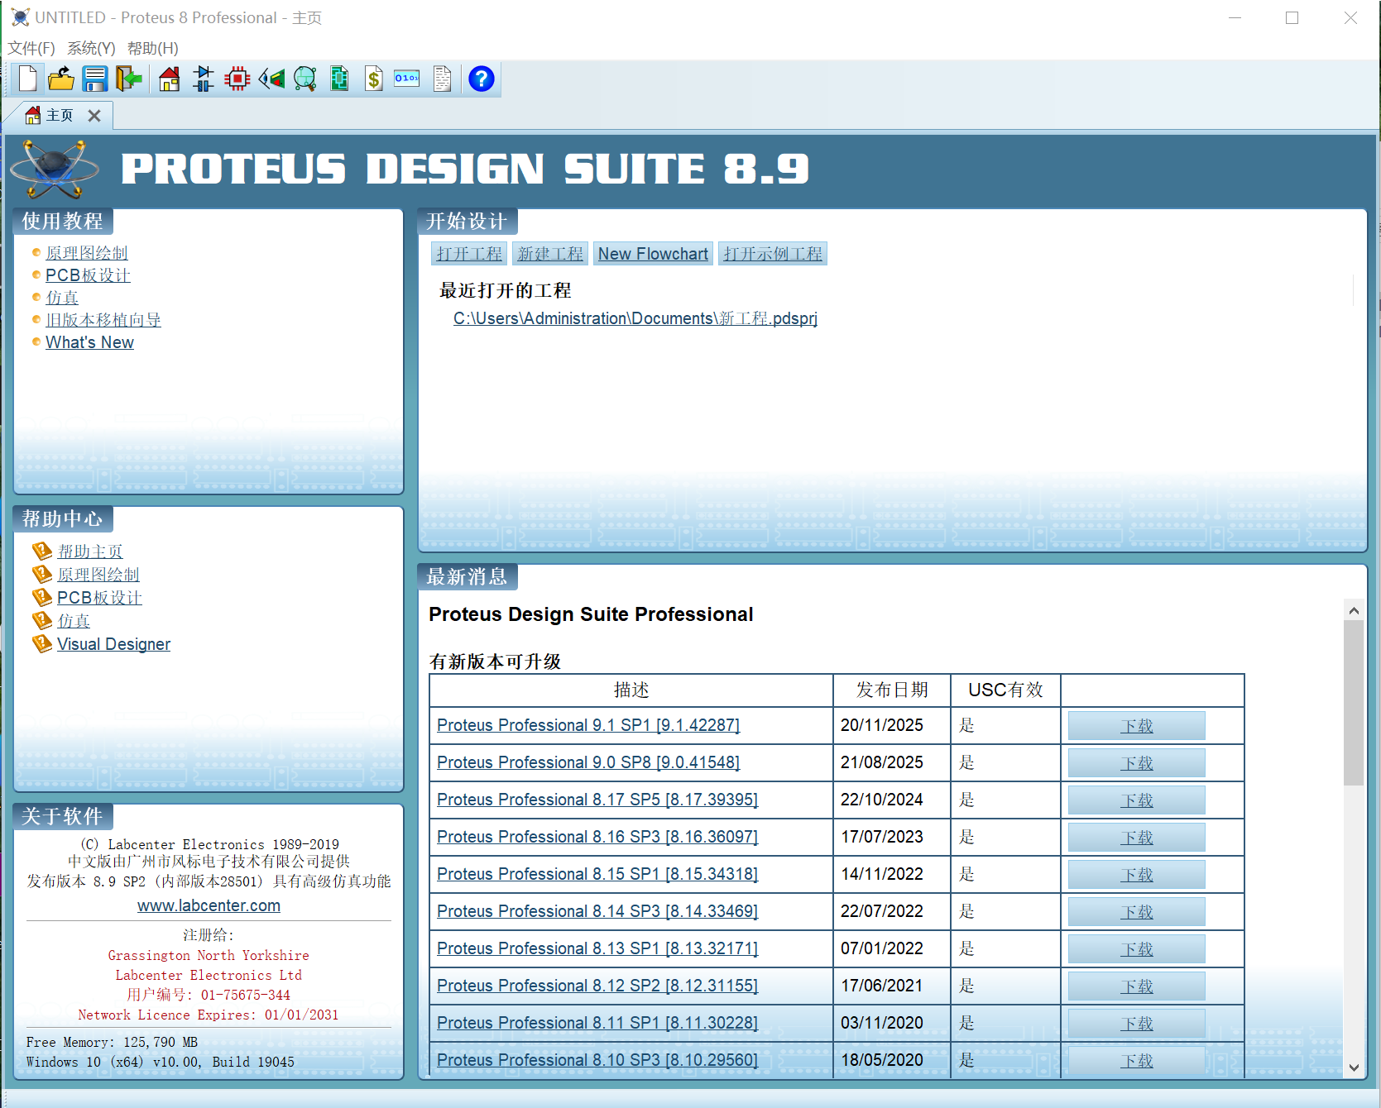Save project using floppy disk icon
The height and width of the screenshot is (1108, 1381).
click(95, 79)
